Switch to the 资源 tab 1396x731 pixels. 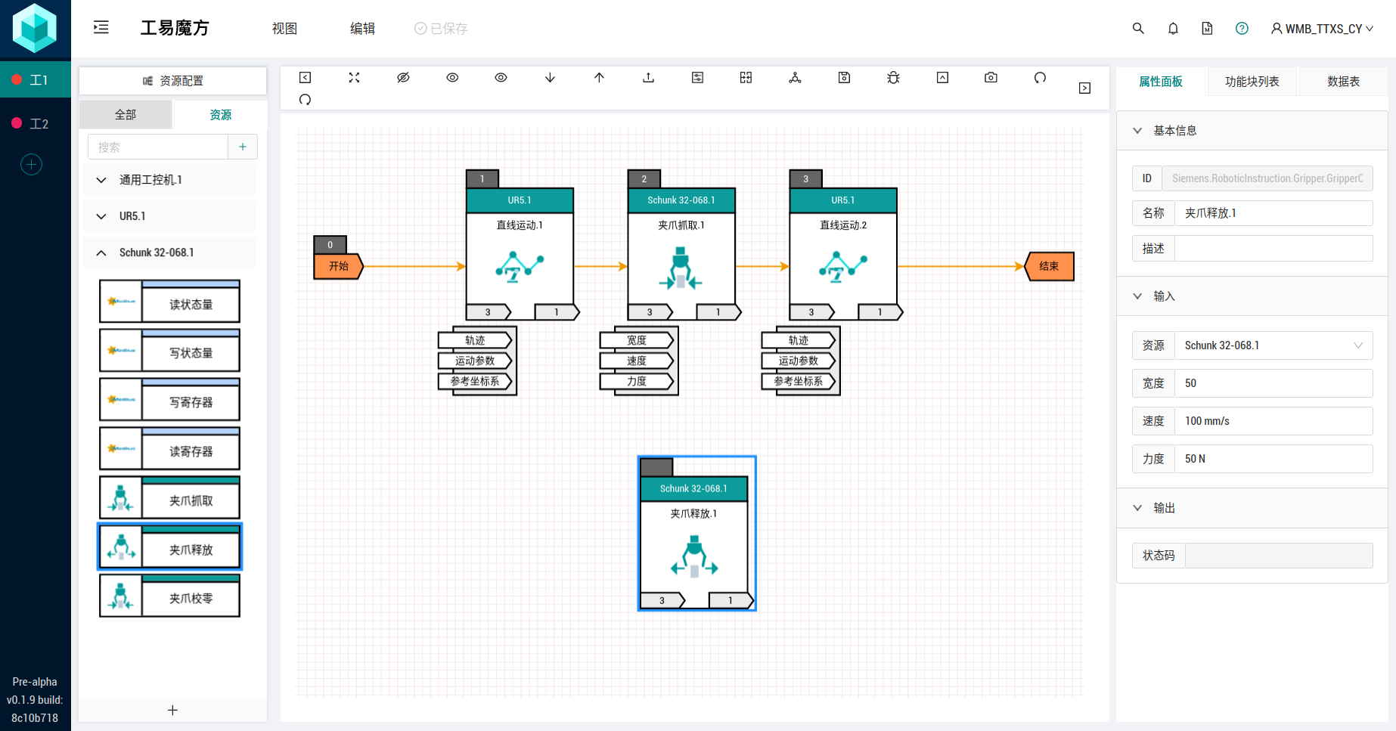pos(220,115)
